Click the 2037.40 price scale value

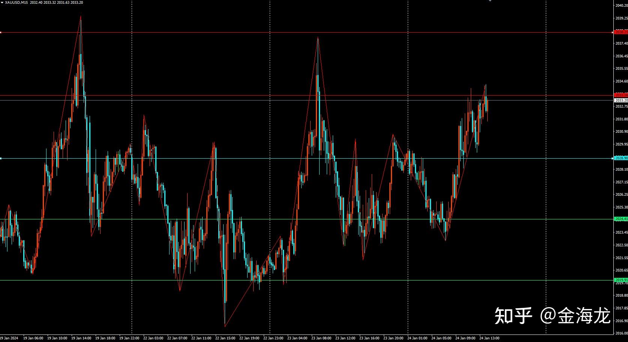coord(622,43)
